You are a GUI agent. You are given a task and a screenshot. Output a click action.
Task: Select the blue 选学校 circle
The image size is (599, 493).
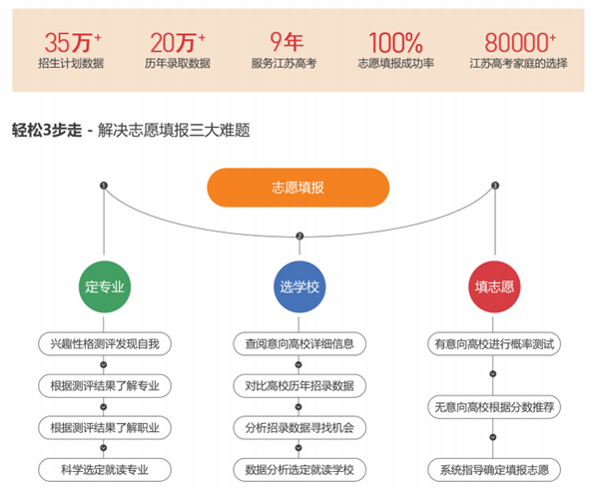[x=299, y=286]
